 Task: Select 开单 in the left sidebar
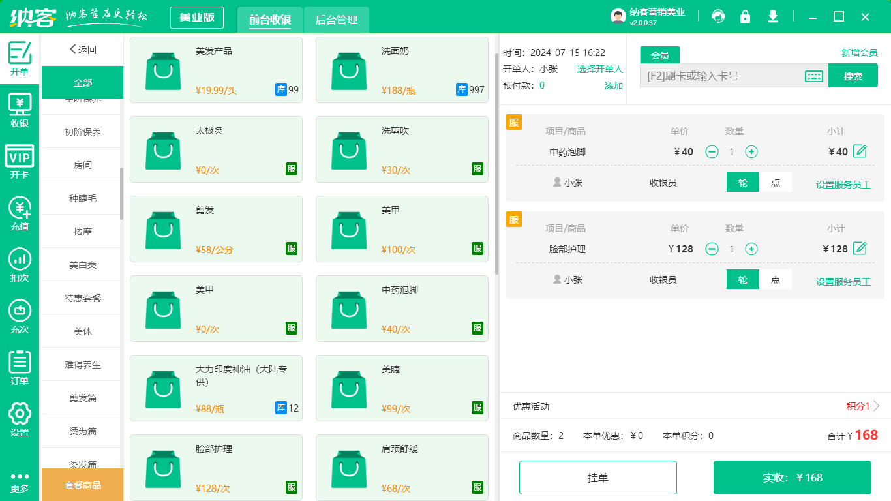[x=20, y=56]
